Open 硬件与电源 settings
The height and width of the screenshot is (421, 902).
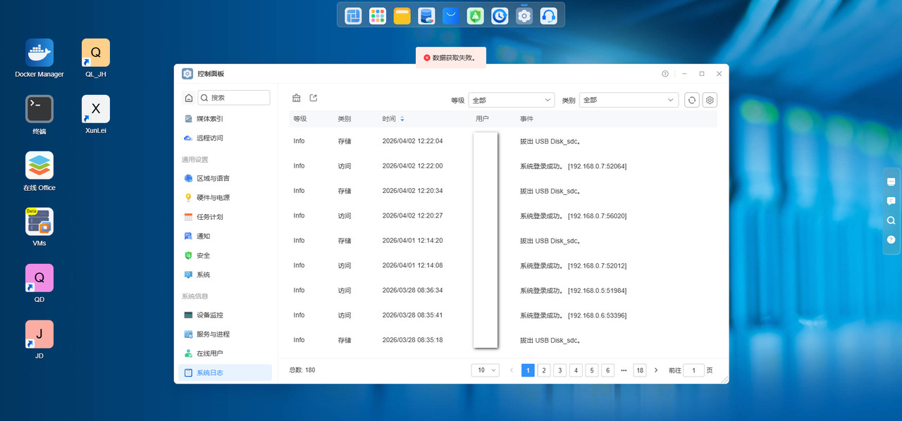coord(225,198)
